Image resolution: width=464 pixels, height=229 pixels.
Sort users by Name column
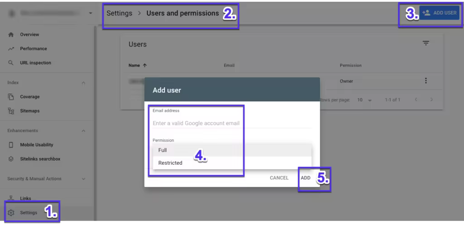[x=138, y=66]
